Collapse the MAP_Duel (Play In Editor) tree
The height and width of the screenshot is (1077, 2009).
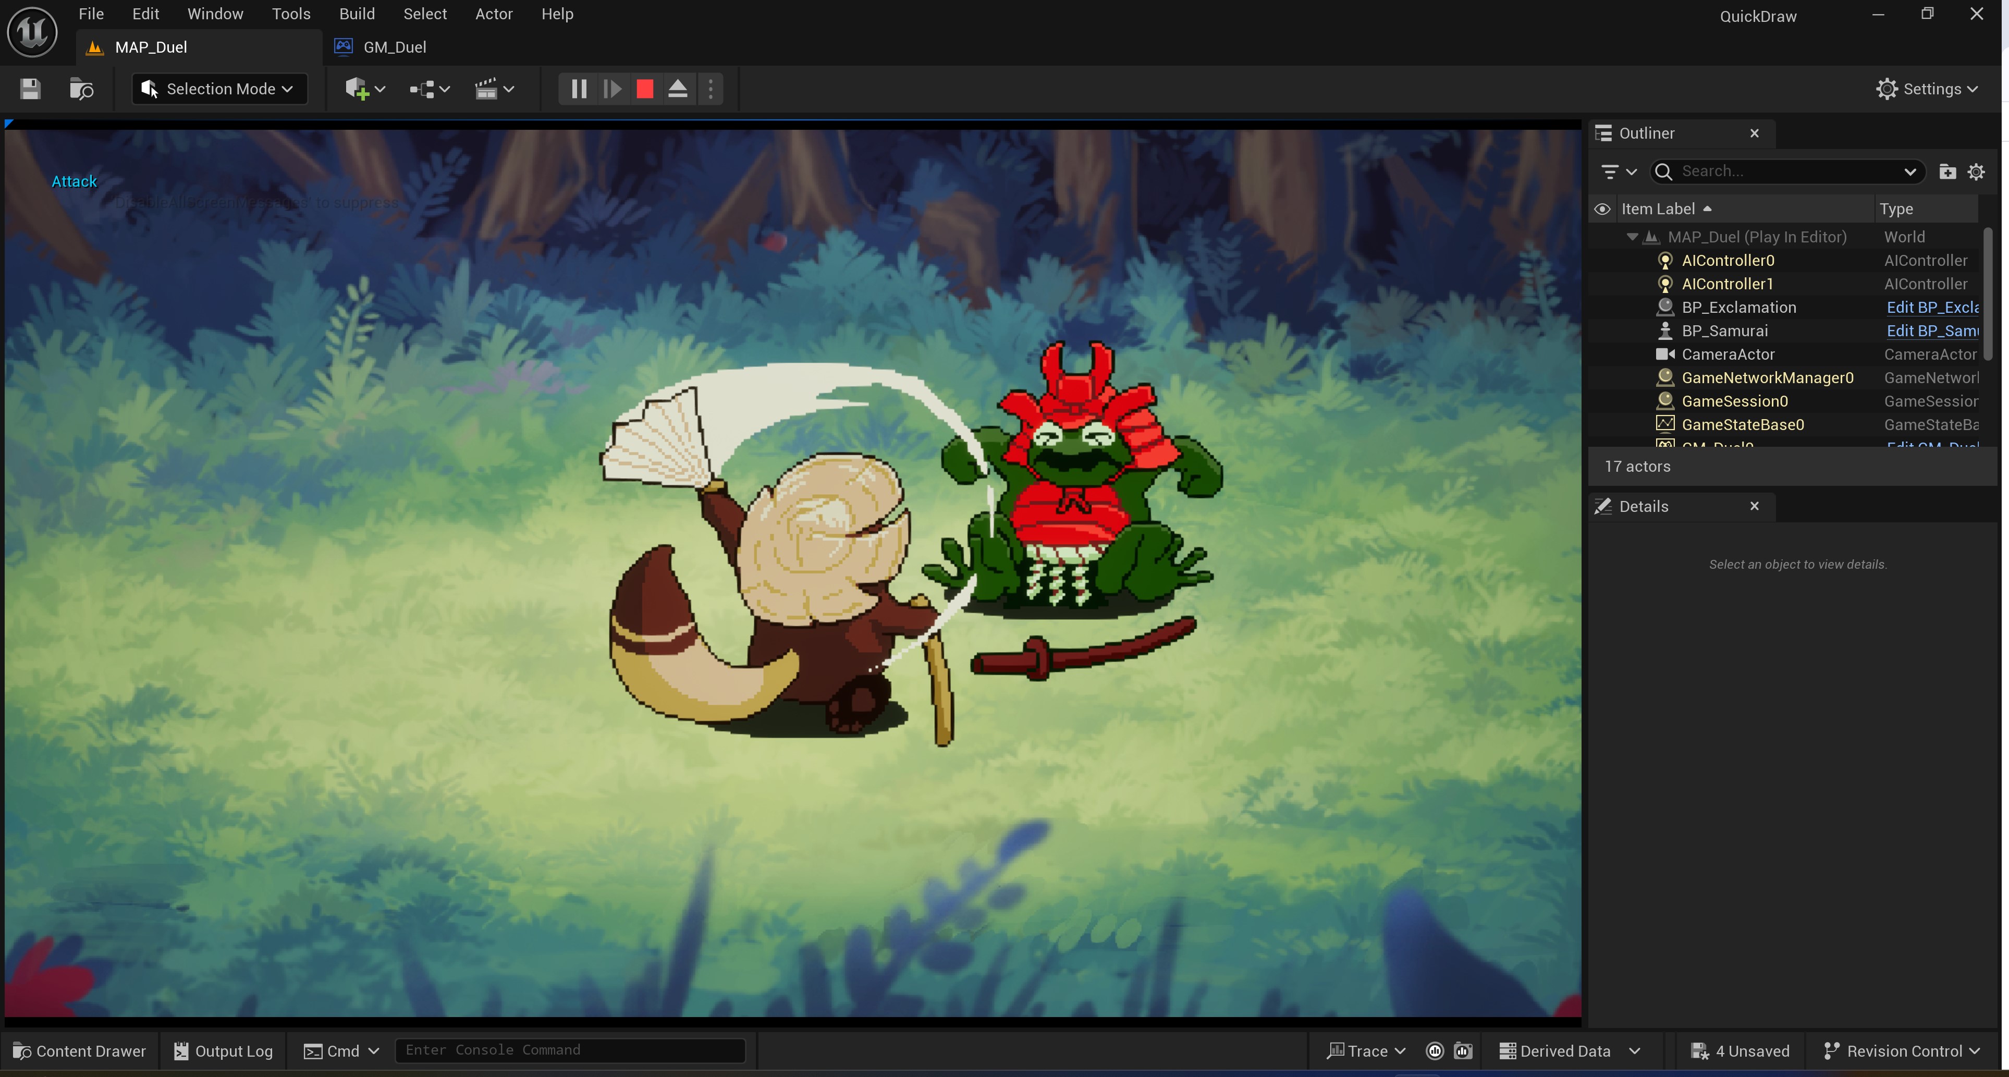tap(1632, 236)
